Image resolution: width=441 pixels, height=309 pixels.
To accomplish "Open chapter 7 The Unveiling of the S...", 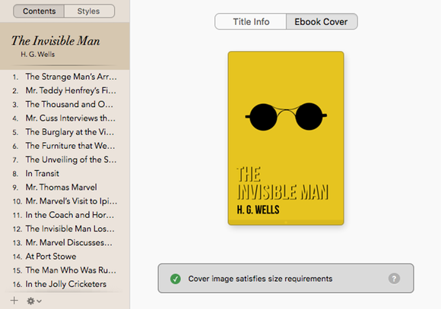I will coord(65,159).
